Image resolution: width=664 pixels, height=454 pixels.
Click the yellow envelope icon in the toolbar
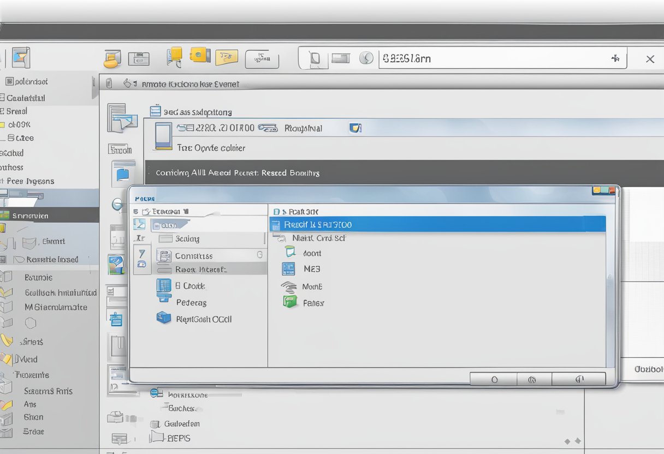tap(199, 55)
